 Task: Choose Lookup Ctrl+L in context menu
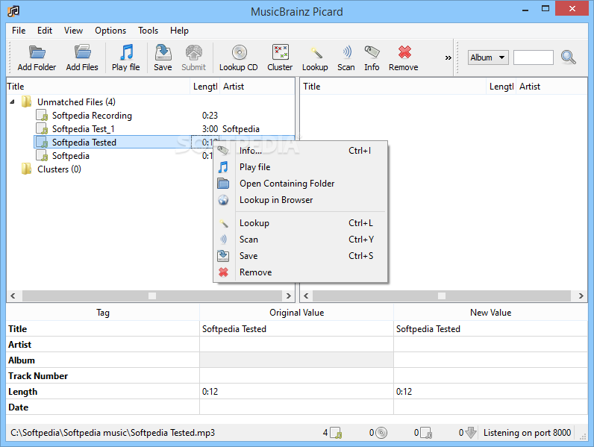click(x=301, y=223)
